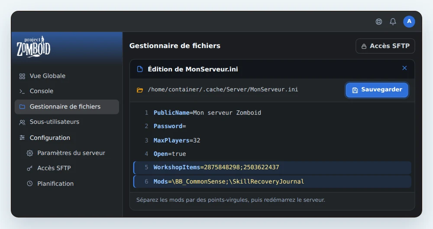Open the user avatar A menu
The height and width of the screenshot is (229, 433).
pyautogui.click(x=409, y=22)
